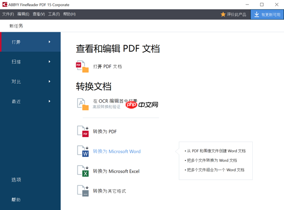
Task: Select 对比 in the sidebar
Action: 30,81
